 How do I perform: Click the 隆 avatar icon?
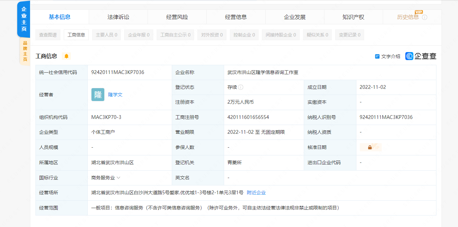98,95
